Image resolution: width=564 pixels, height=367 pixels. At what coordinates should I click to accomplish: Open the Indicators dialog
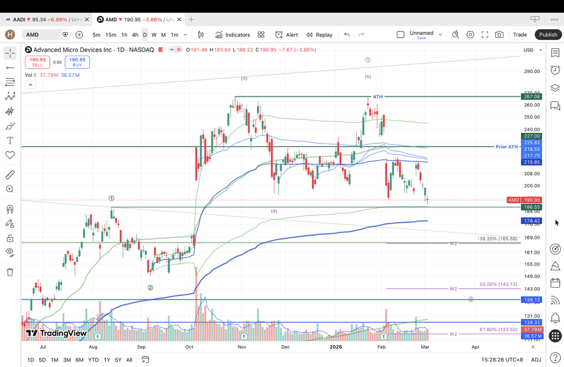(x=233, y=35)
